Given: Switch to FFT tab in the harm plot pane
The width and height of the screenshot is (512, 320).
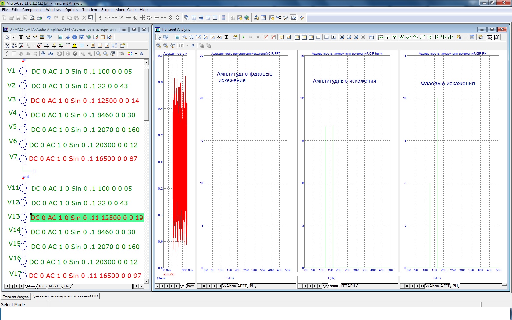Looking at the screenshot, I should 344,286.
